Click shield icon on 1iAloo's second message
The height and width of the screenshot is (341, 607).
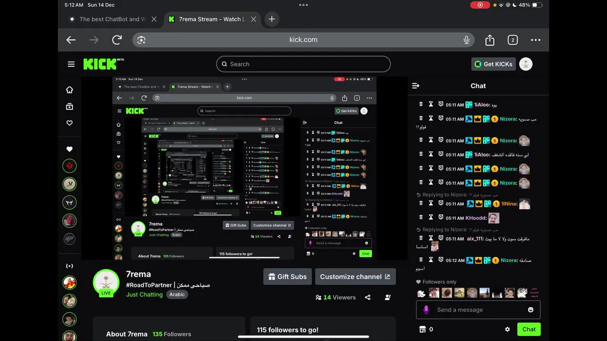click(x=441, y=154)
